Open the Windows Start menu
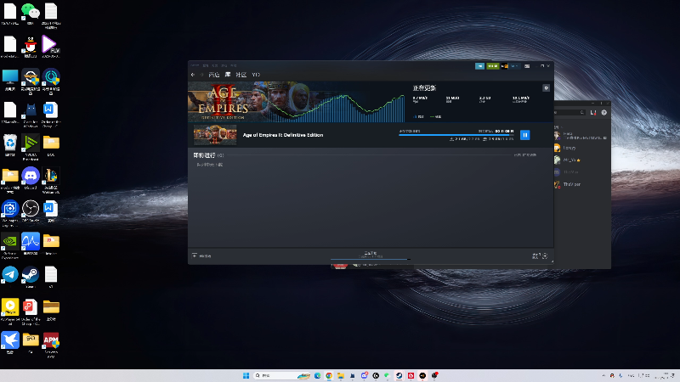 pos(246,375)
